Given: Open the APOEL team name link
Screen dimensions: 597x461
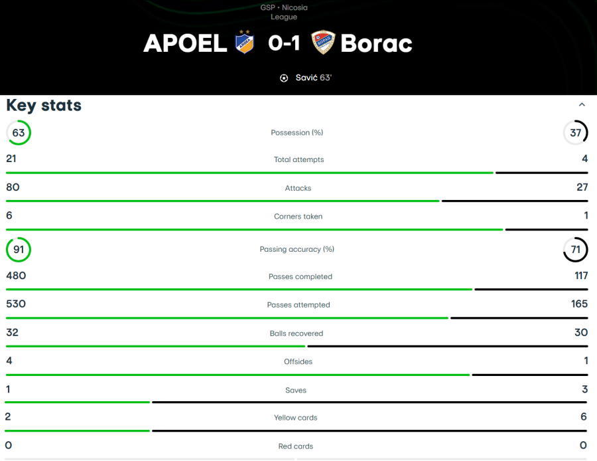Looking at the screenshot, I should point(185,43).
